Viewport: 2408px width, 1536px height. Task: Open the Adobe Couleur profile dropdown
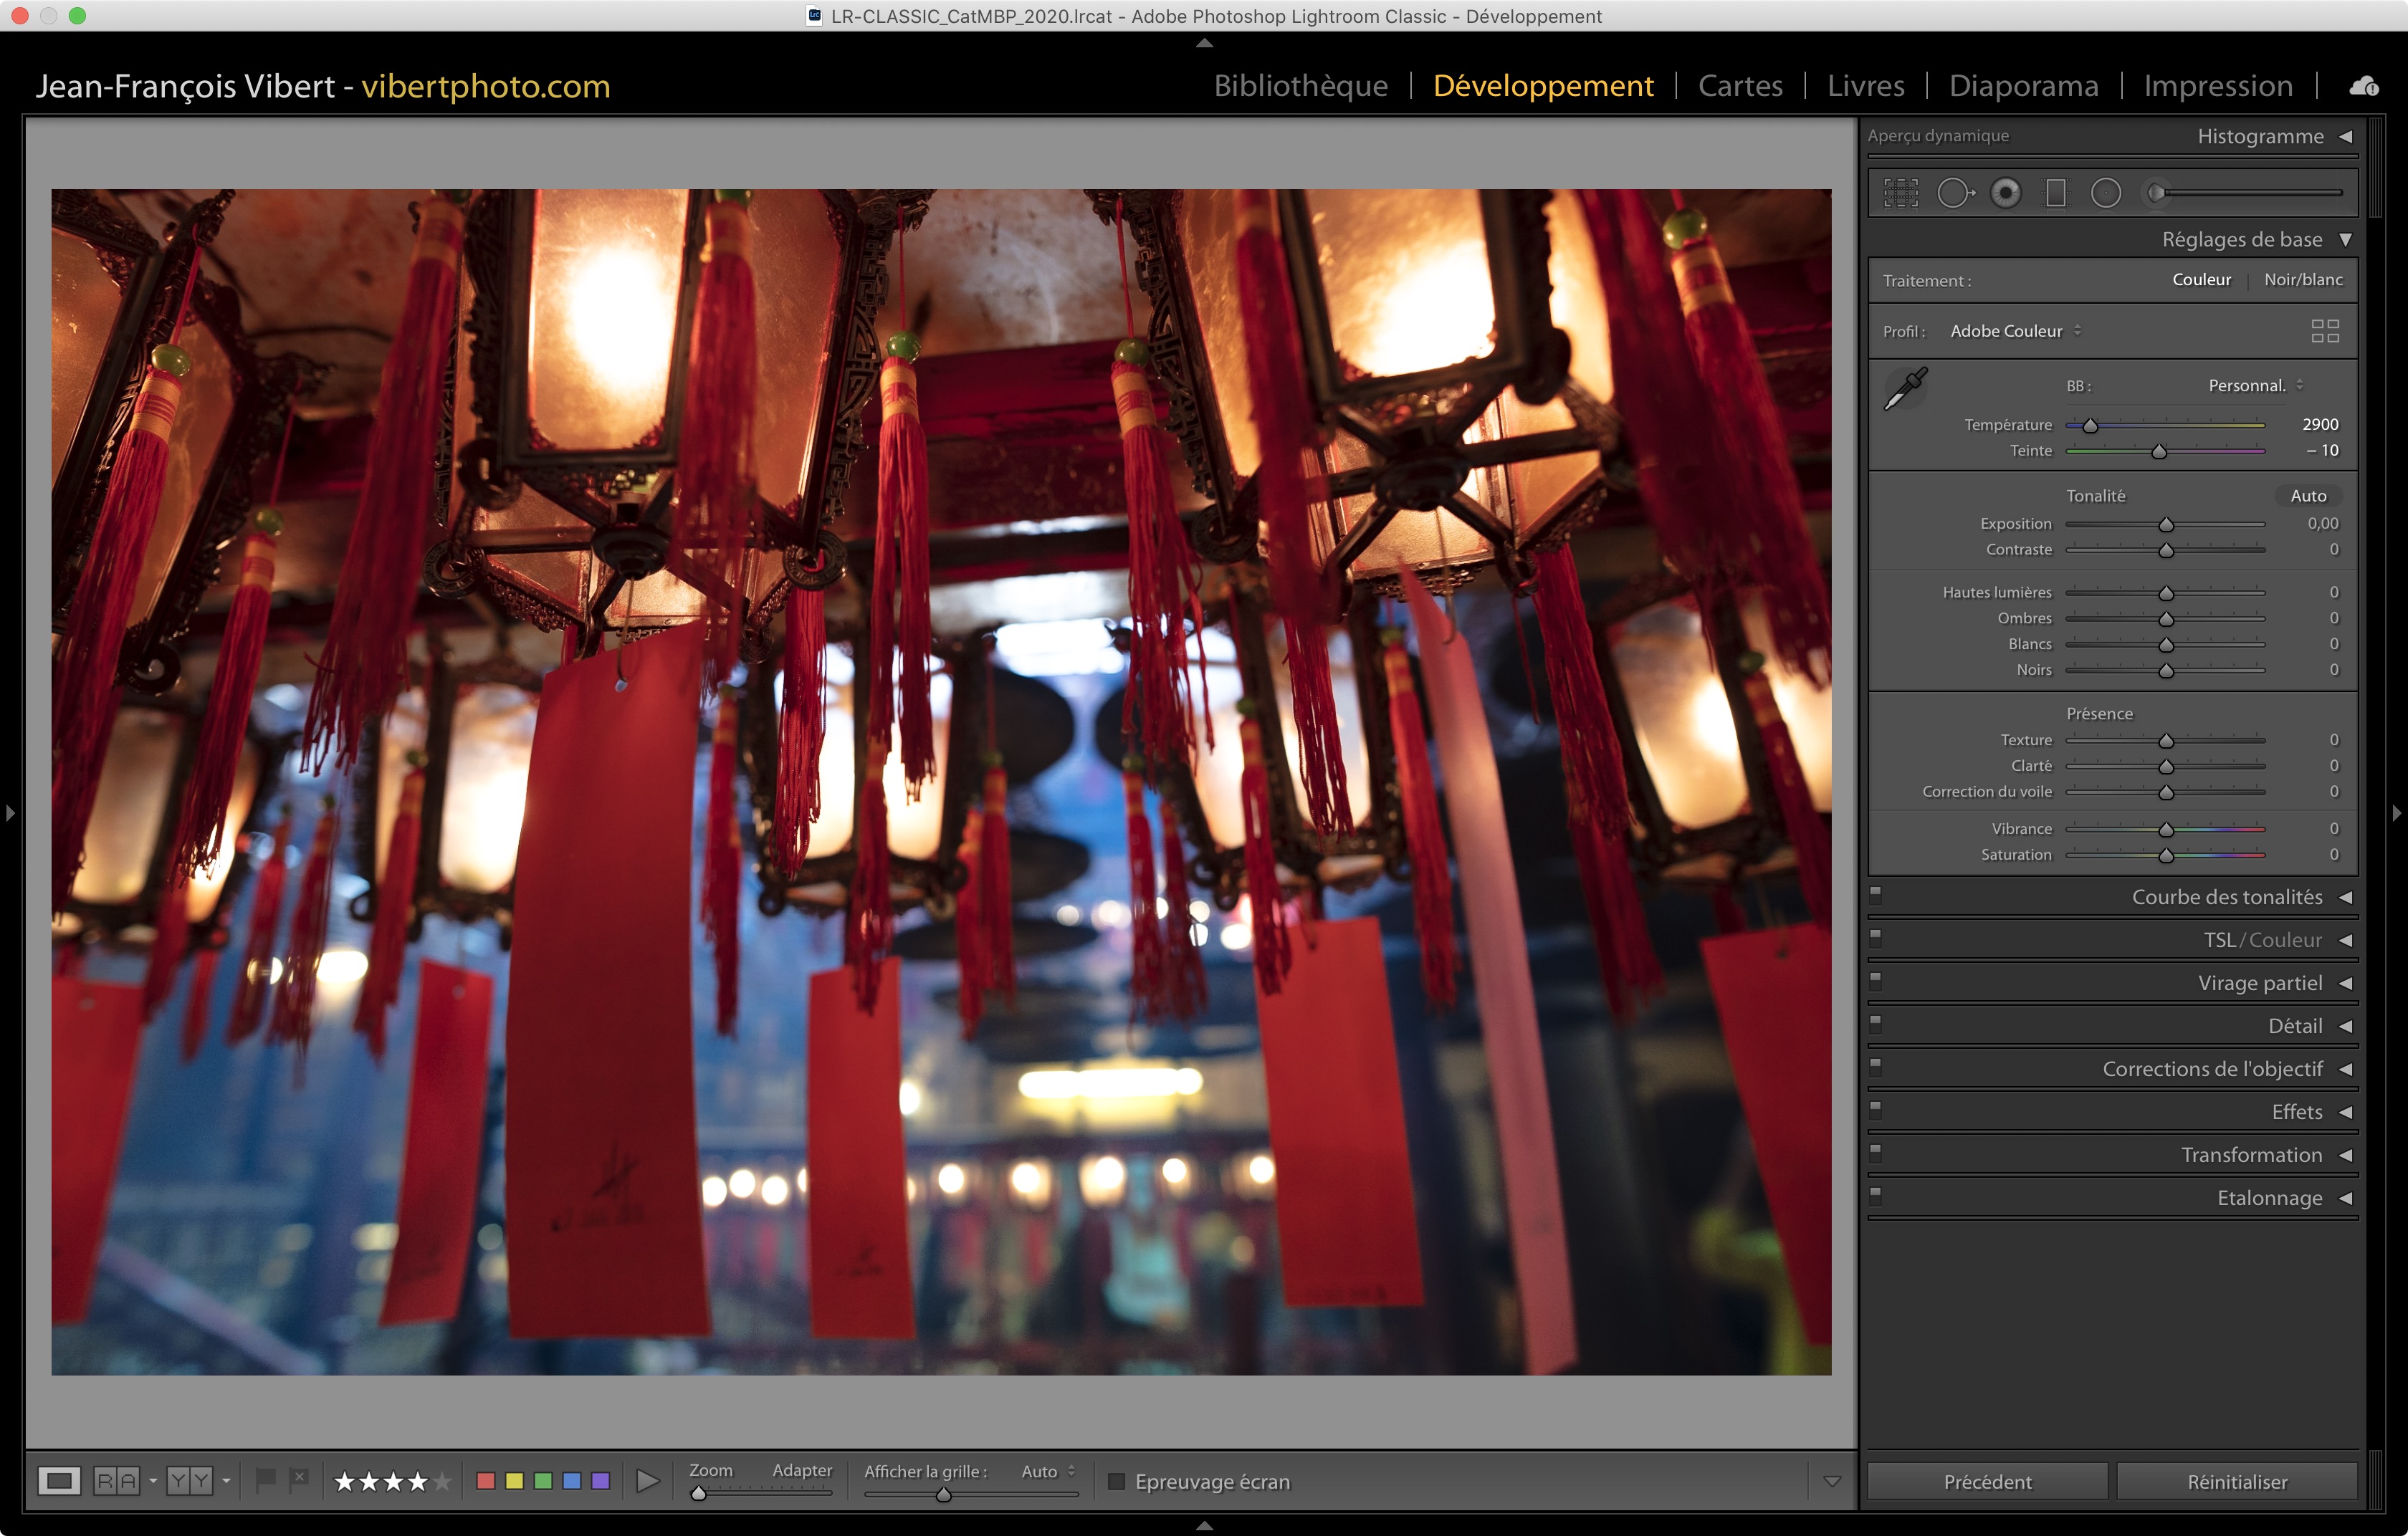click(x=2014, y=331)
